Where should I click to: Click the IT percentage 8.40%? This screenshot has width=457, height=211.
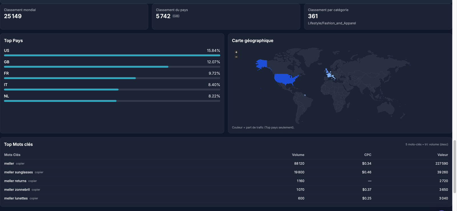click(214, 85)
